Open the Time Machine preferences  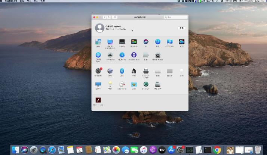[146, 84]
